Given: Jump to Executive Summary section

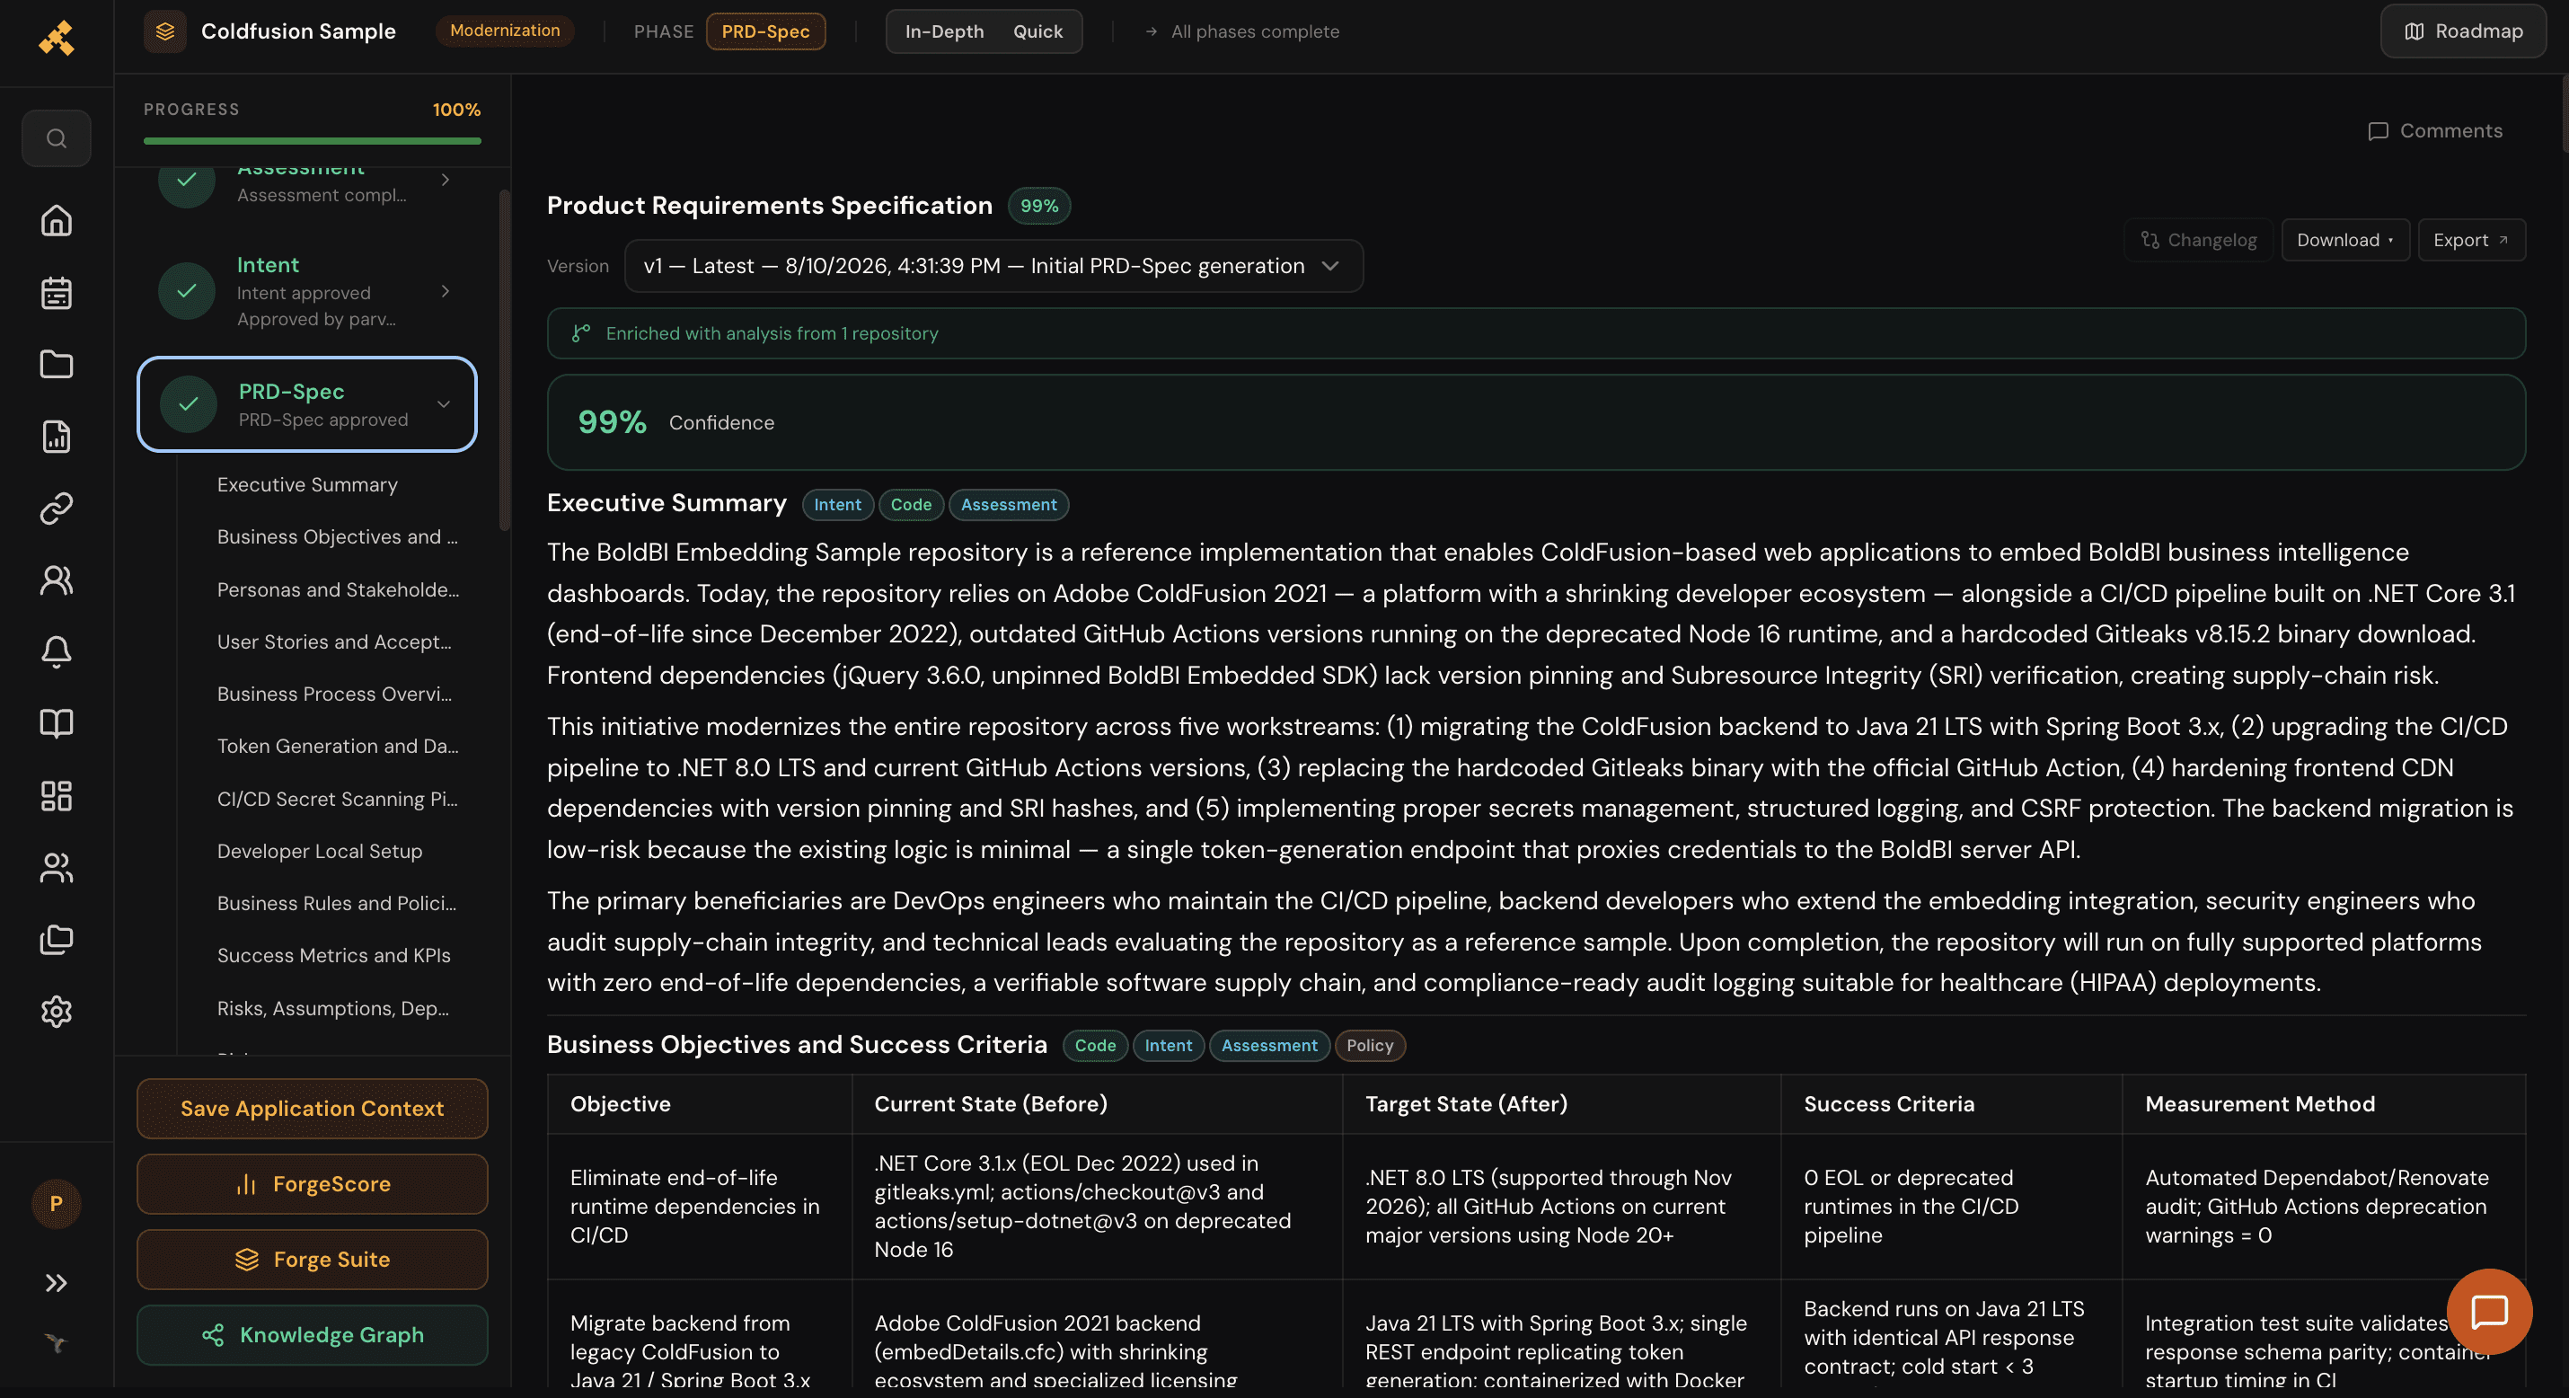Looking at the screenshot, I should click(307, 484).
